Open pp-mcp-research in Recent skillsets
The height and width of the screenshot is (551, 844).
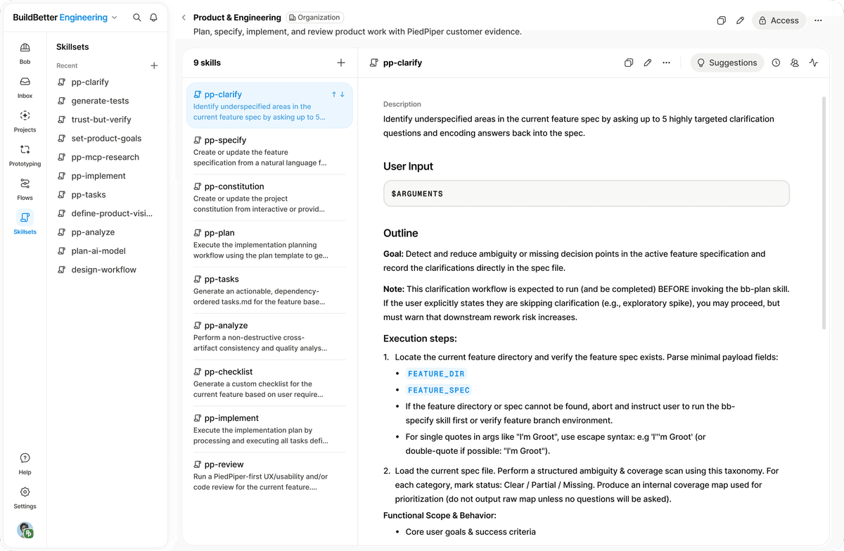click(106, 157)
